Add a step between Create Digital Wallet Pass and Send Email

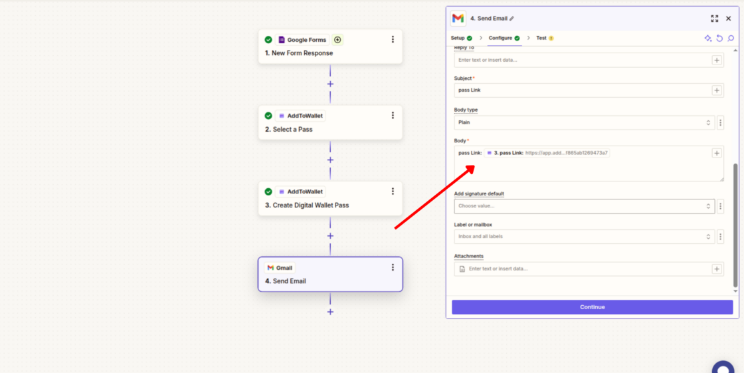[x=330, y=236]
